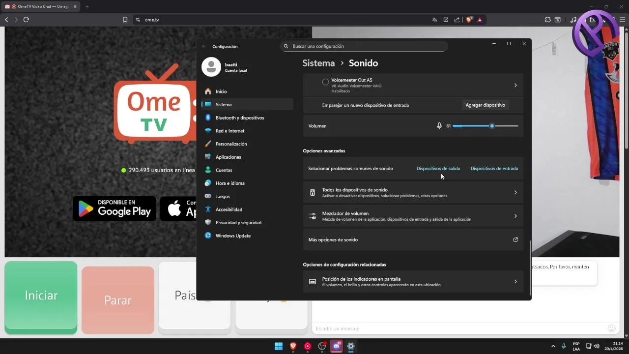Open Brave from the taskbar
The height and width of the screenshot is (354, 629).
(x=293, y=346)
